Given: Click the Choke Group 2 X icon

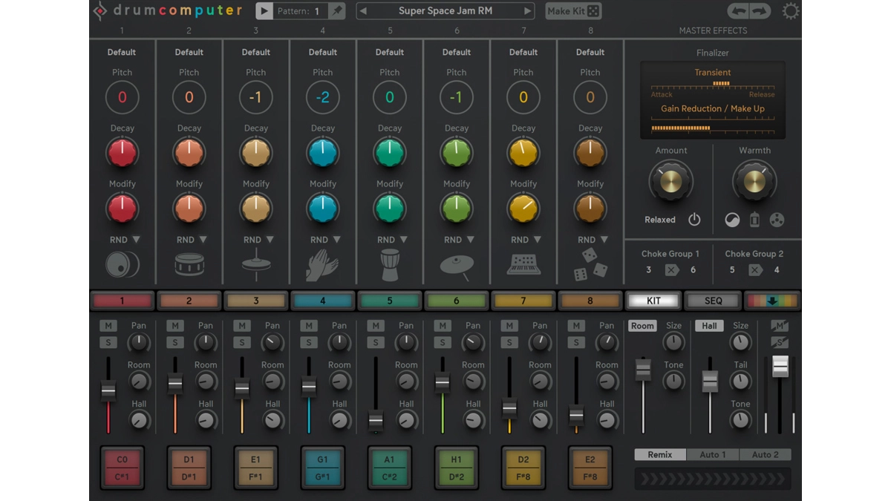Looking at the screenshot, I should [x=755, y=270].
